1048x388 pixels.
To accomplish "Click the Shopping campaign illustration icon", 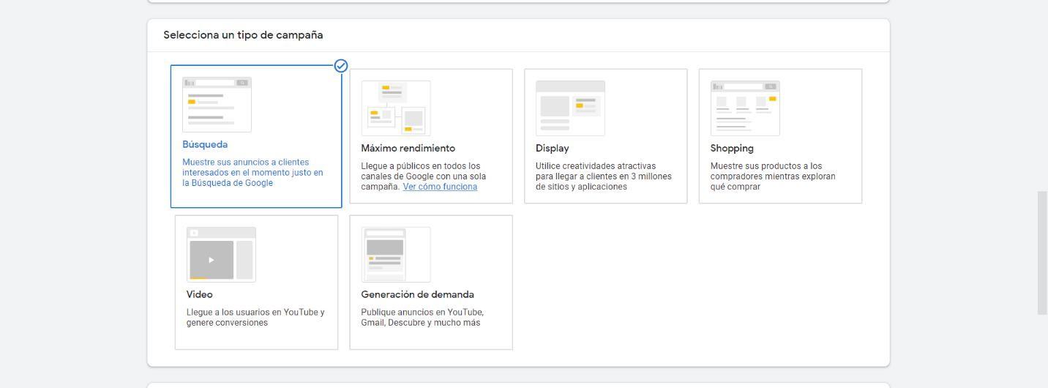I will coord(745,108).
